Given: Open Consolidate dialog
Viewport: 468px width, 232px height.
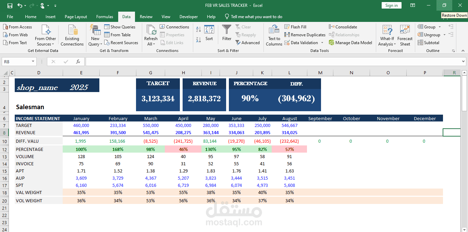Looking at the screenshot, I should point(343,27).
